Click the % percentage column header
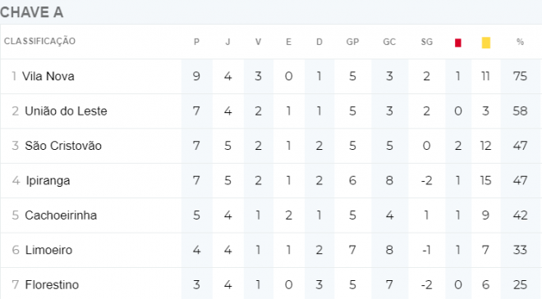 pos(520,42)
